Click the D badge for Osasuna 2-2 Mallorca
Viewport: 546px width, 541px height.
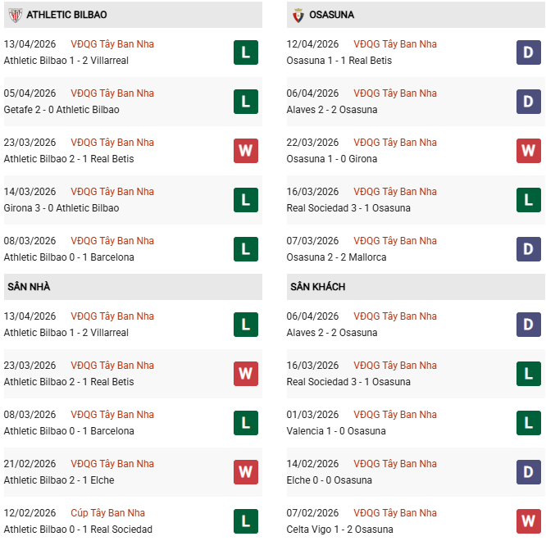tap(528, 249)
